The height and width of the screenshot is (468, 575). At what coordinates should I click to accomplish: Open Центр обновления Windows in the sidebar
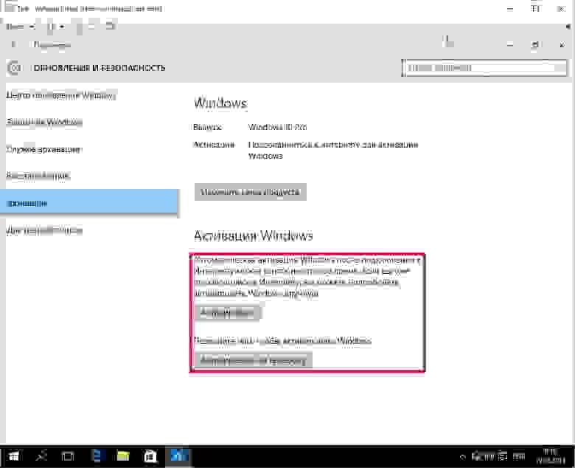pos(61,95)
